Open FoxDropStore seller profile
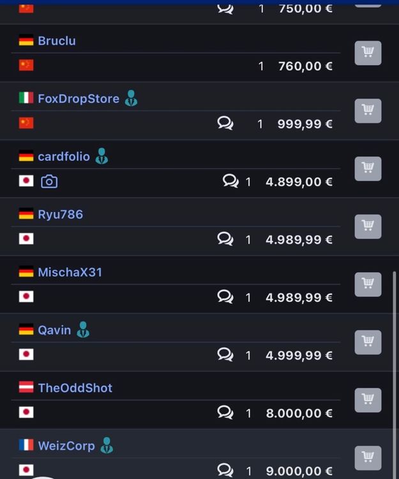399x479 pixels. (x=79, y=98)
